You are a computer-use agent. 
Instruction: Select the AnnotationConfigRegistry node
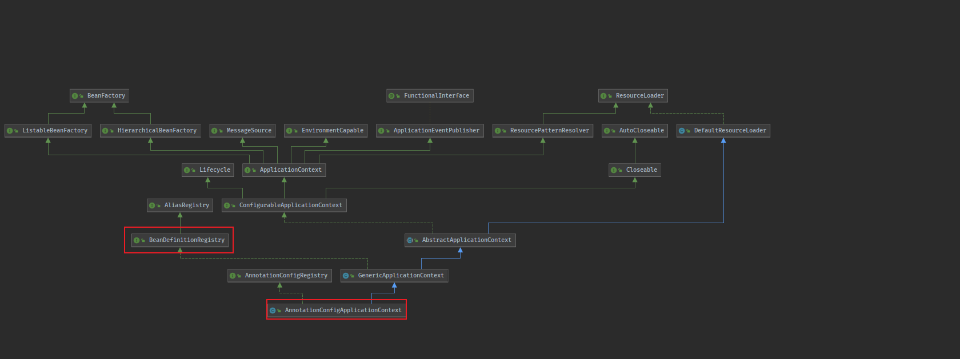(x=279, y=276)
